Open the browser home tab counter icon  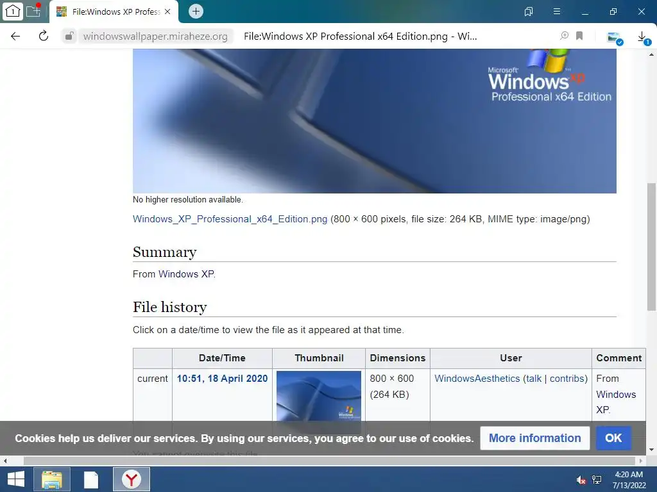click(13, 12)
